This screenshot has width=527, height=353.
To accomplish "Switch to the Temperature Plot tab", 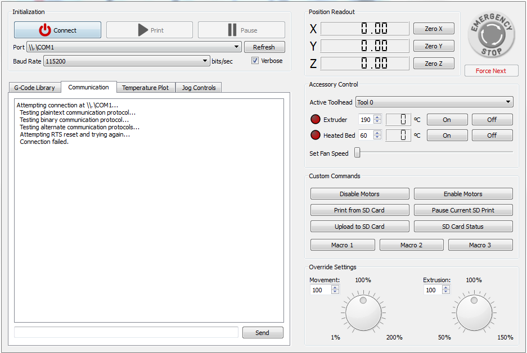I will [145, 88].
